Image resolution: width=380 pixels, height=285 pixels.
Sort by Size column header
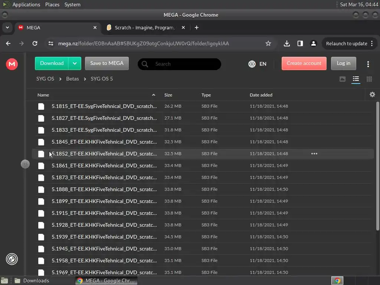pyautogui.click(x=168, y=95)
